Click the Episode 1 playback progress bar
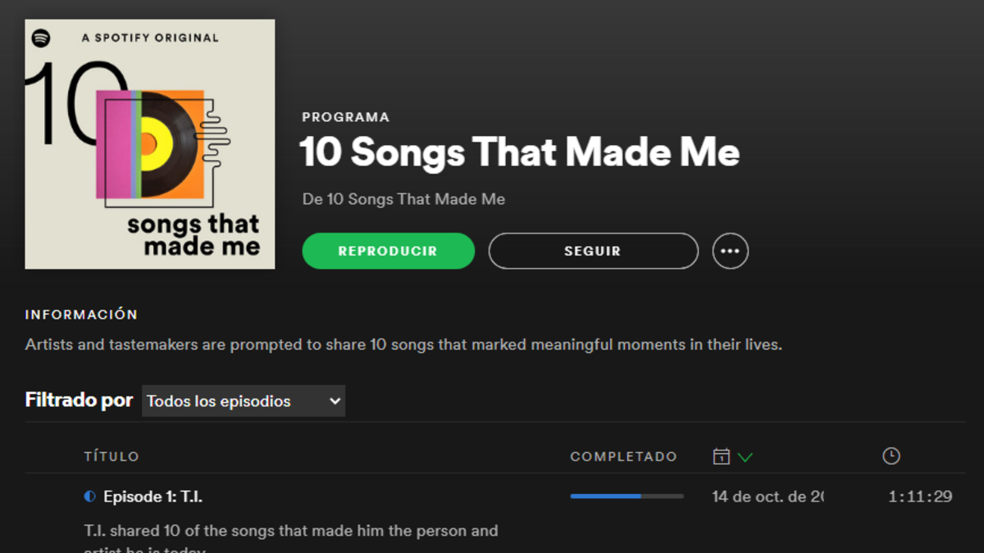Screen dimensions: 984x553 coord(626,496)
